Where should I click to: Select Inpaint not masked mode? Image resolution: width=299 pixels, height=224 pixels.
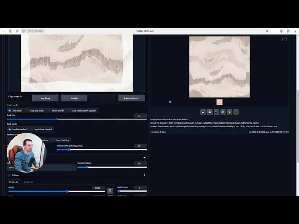[x=42, y=129]
